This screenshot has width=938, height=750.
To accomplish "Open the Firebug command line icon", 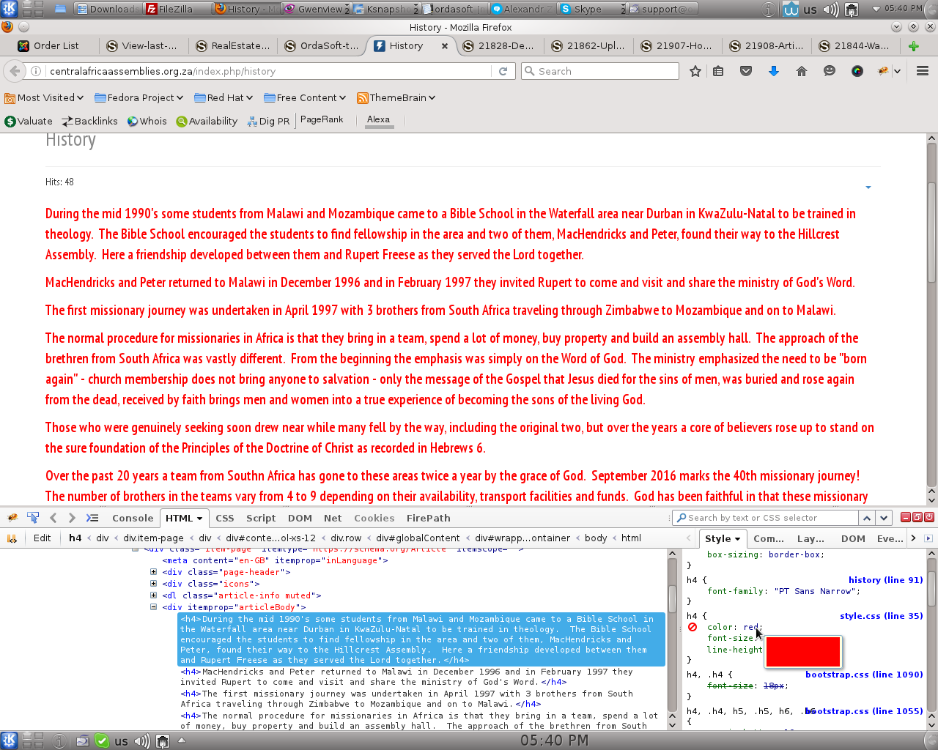I will tap(92, 518).
